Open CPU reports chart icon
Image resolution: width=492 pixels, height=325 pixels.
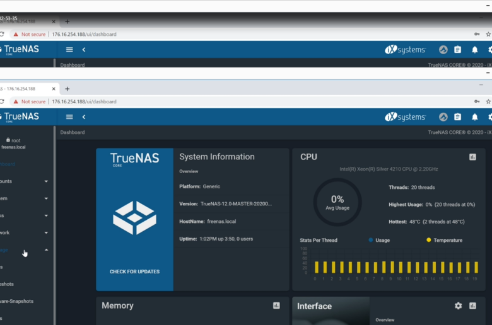[472, 157]
